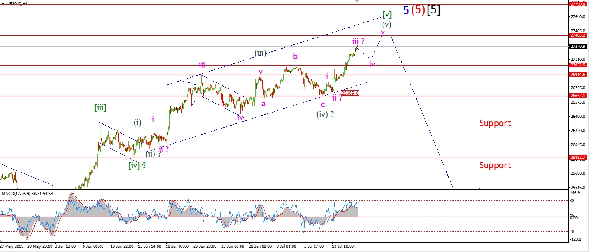The width and height of the screenshot is (589, 252).
Task: Click the pink 'iii ?' label near the peak
Action: (x=358, y=41)
